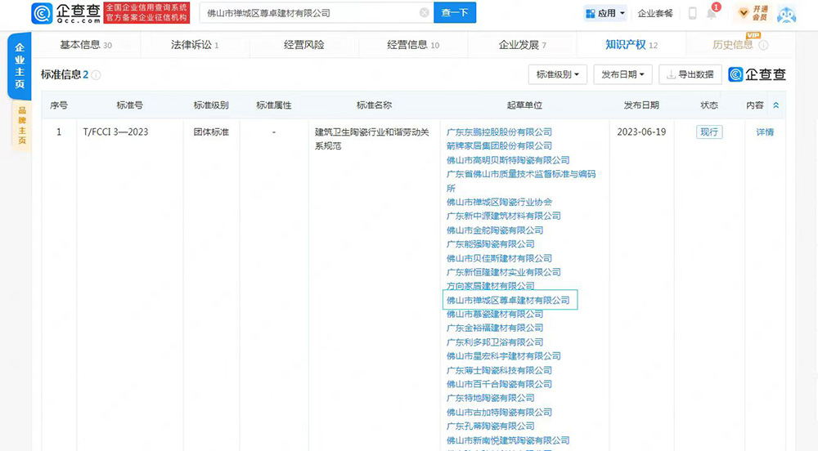The width and height of the screenshot is (818, 451).
Task: Click the 查一下 search button
Action: pos(455,13)
